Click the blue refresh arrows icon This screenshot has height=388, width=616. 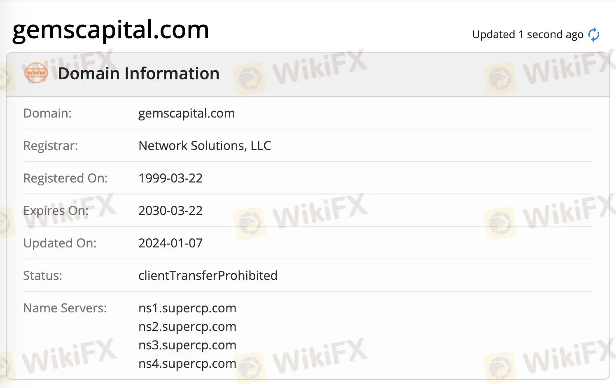pos(593,35)
